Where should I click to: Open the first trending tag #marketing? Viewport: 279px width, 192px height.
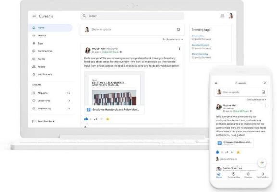click(198, 36)
